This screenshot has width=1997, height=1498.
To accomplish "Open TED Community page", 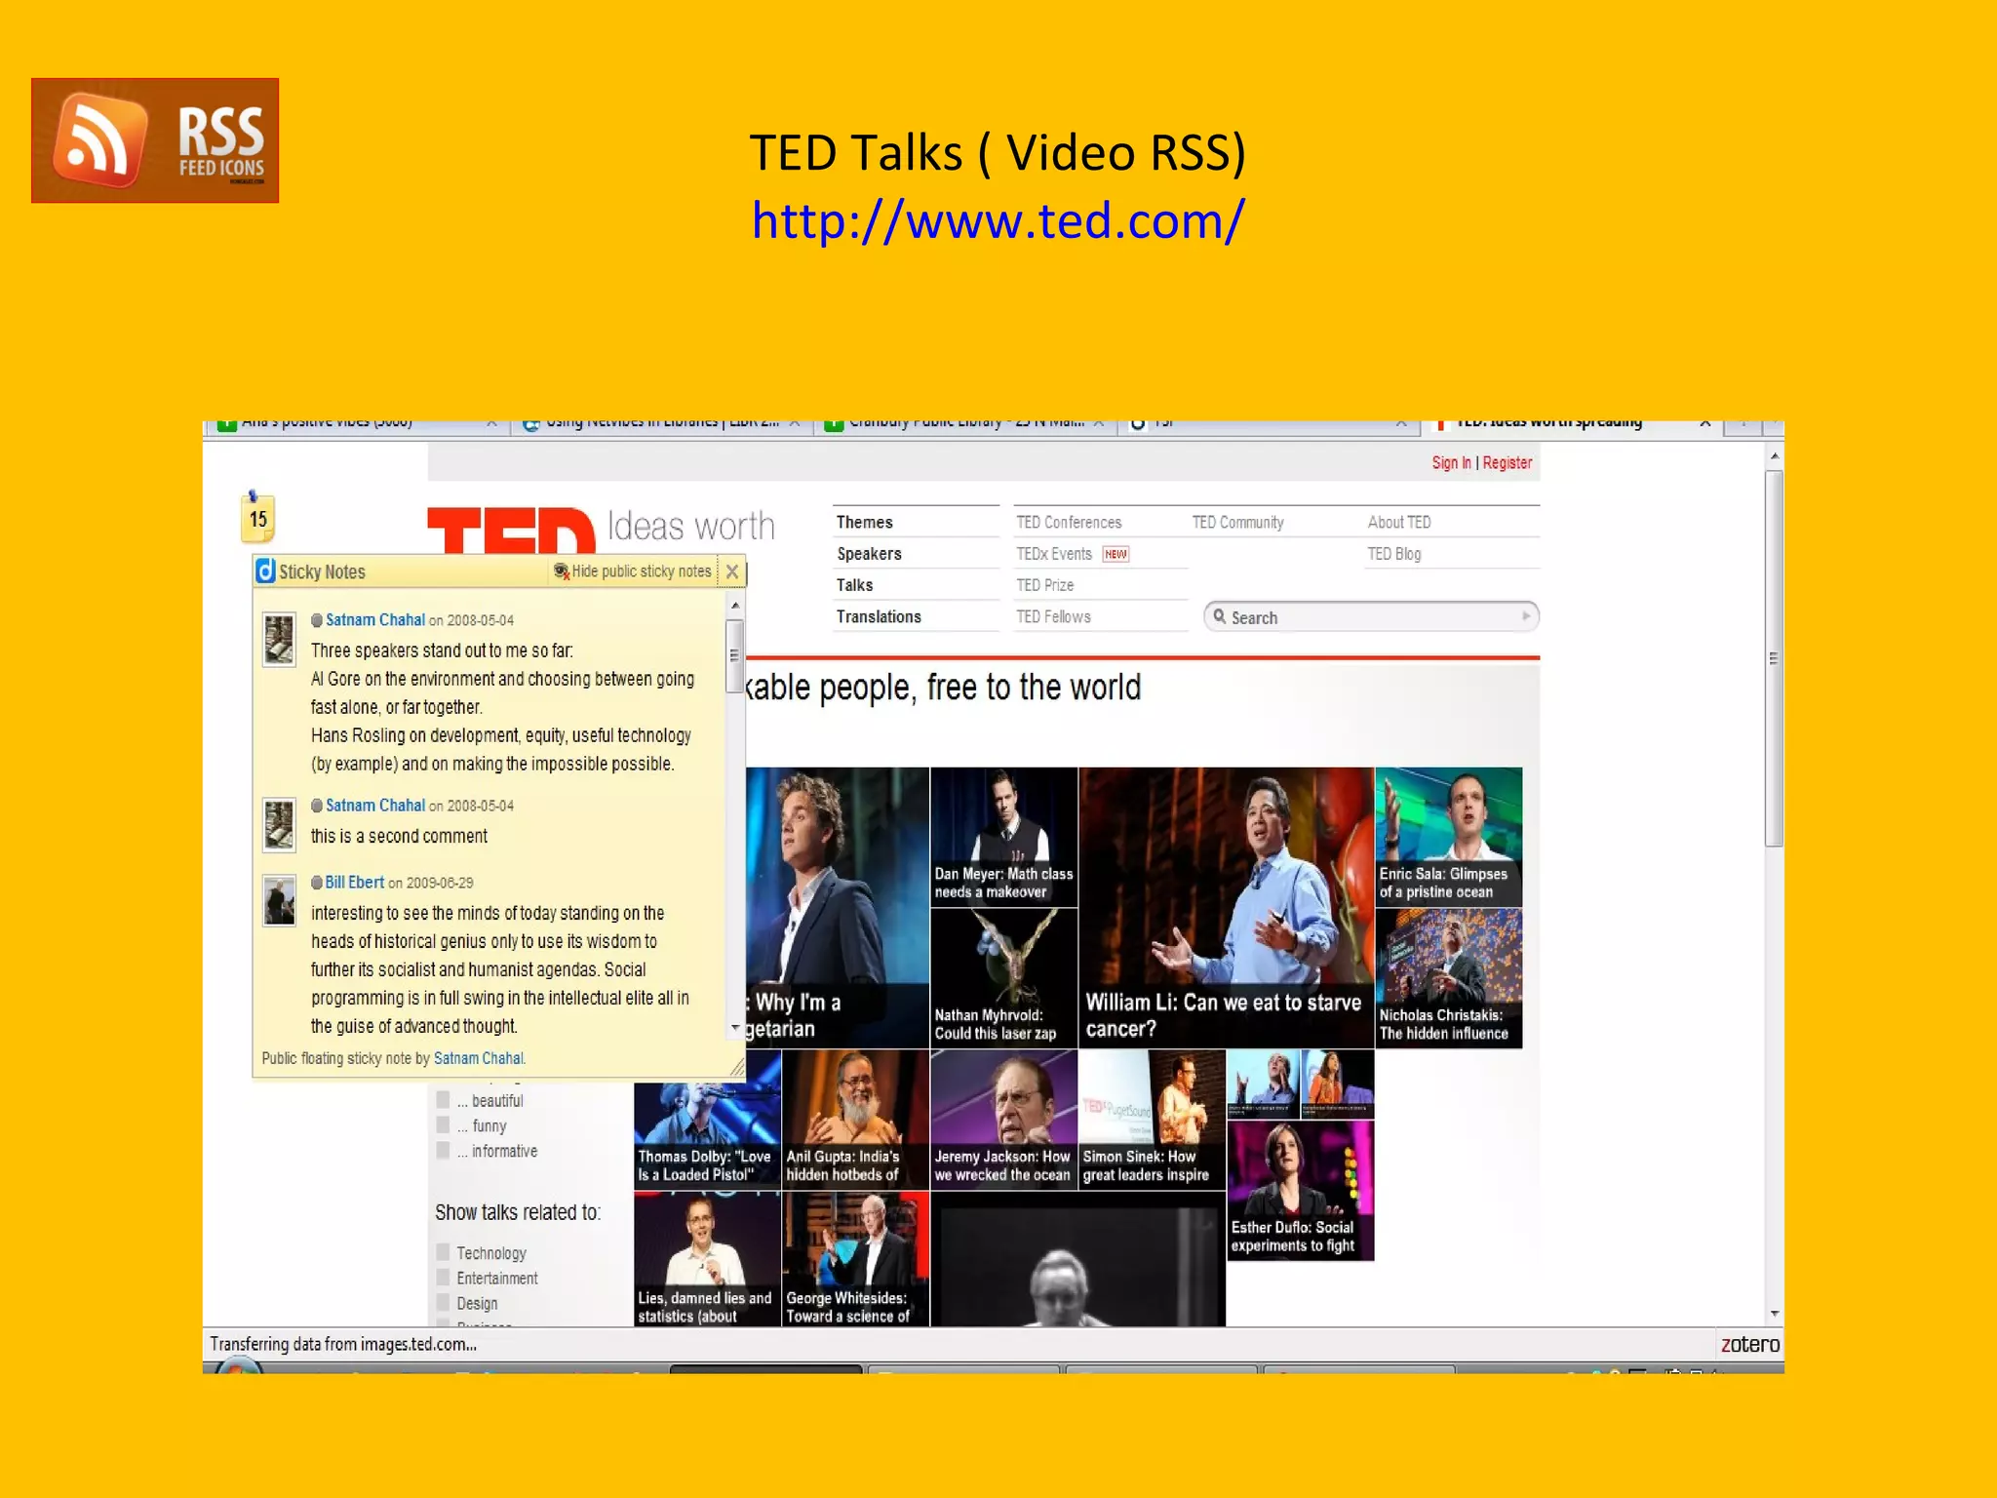I will coord(1237,523).
